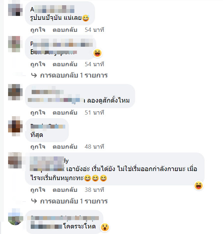Click ถูกใจ under the หมูกะทะ comment
Viewport: 223px width, 234px height.
[38, 190]
